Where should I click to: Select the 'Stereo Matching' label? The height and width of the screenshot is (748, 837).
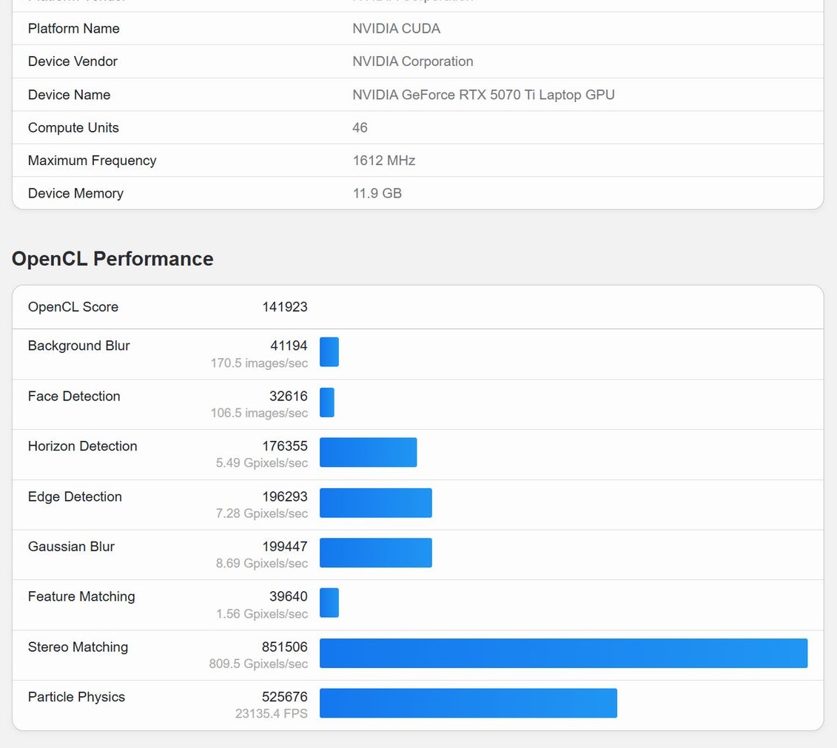[x=78, y=647]
